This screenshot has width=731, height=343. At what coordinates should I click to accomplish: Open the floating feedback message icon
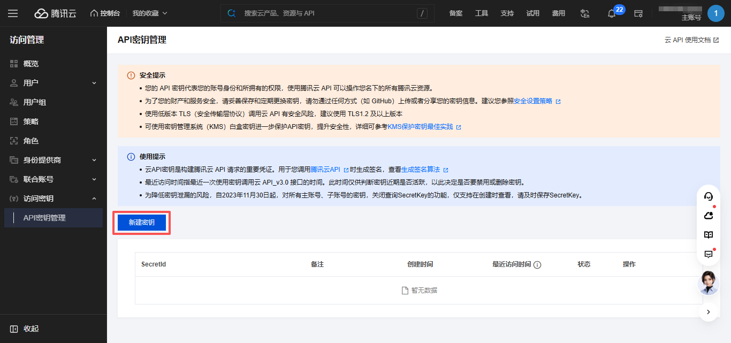pyautogui.click(x=709, y=254)
